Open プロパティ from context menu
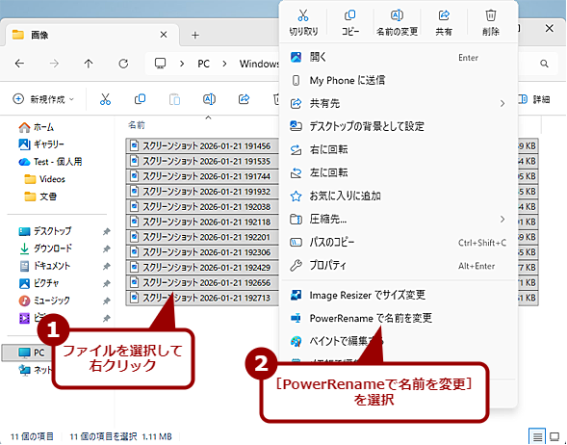The height and width of the screenshot is (445, 567). [399, 266]
